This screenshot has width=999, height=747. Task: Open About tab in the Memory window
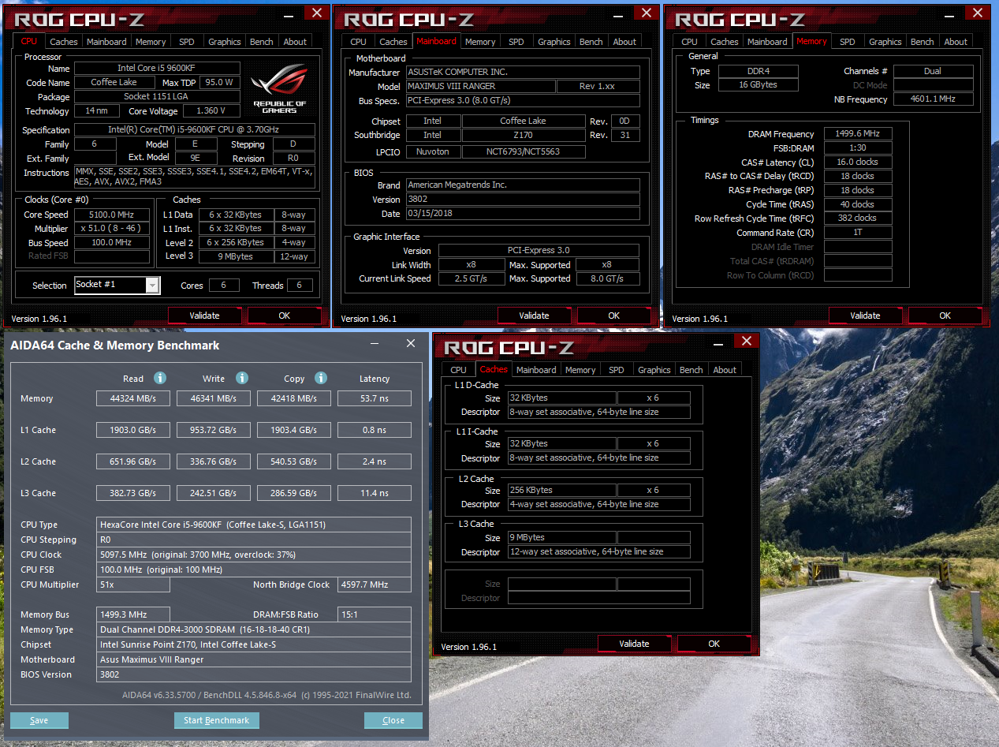[x=956, y=42]
